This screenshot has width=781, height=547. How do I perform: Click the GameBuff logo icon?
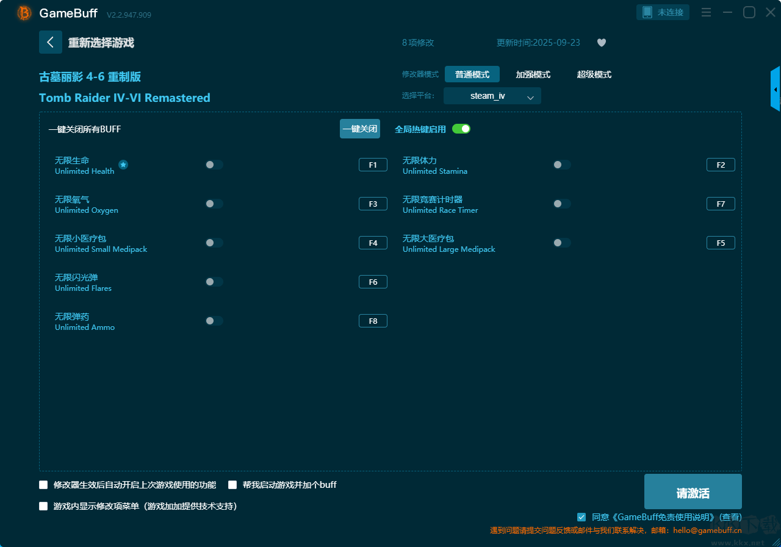tap(24, 13)
